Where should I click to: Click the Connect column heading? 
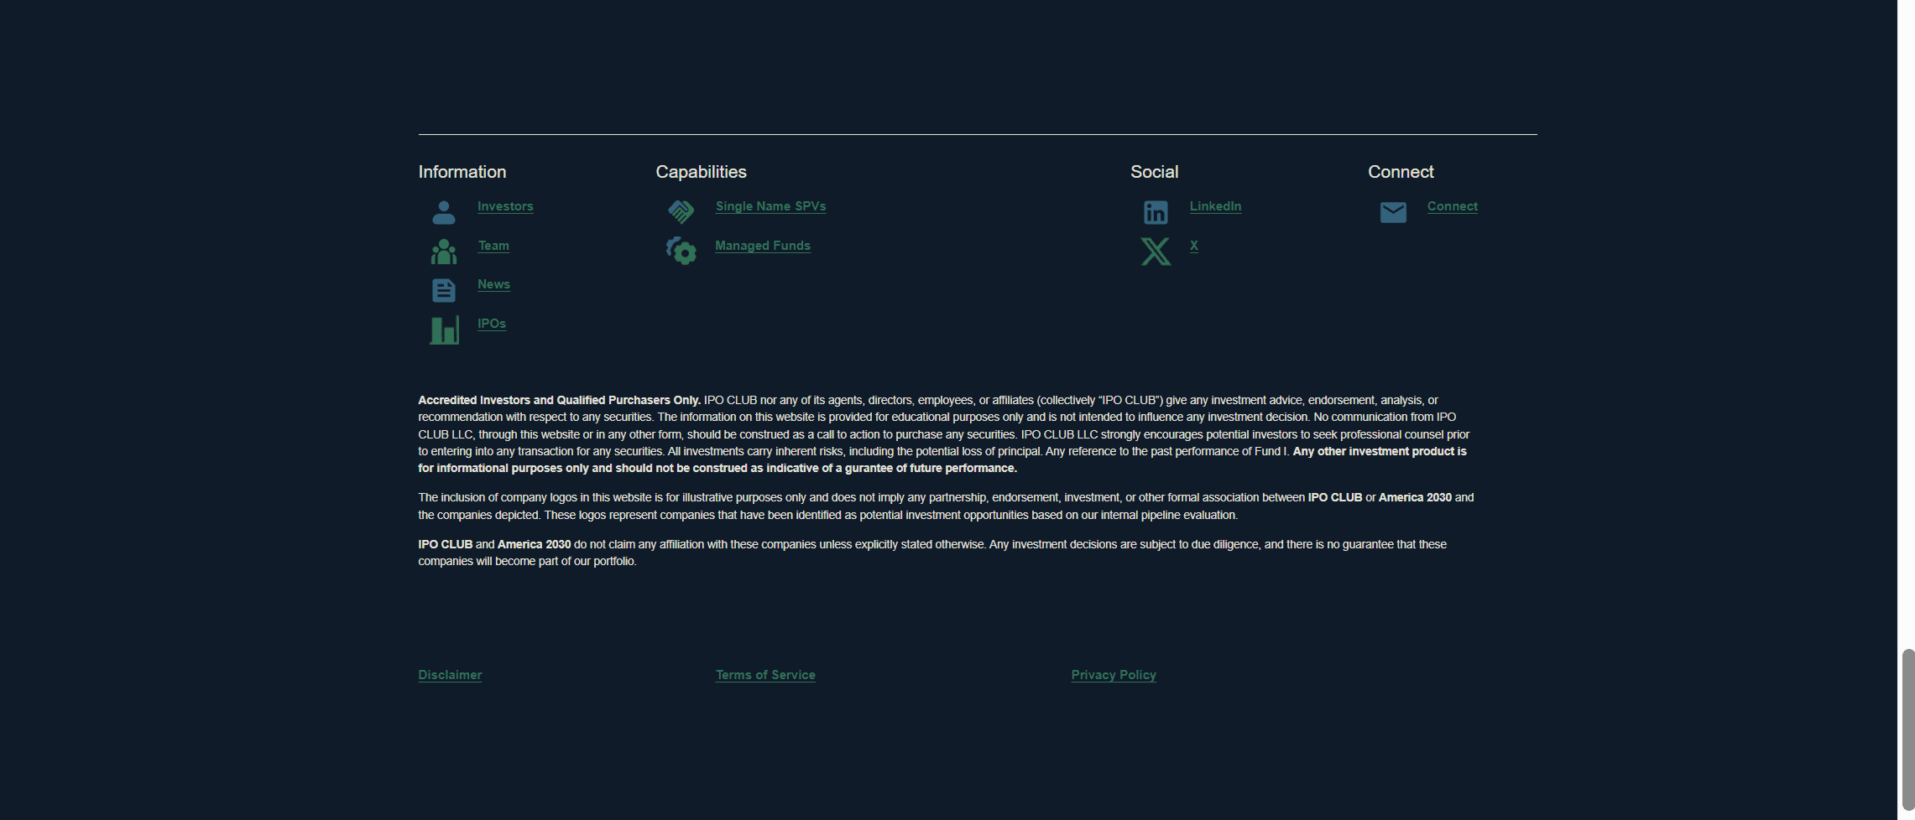coord(1401,172)
